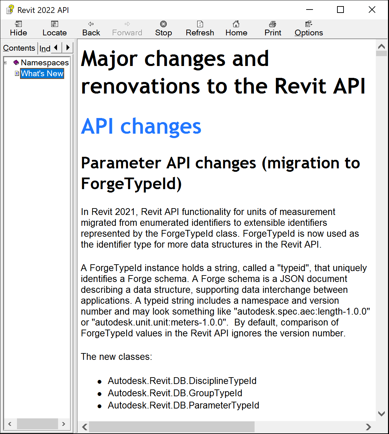Select the What's New topic
The height and width of the screenshot is (434, 389).
pos(42,73)
